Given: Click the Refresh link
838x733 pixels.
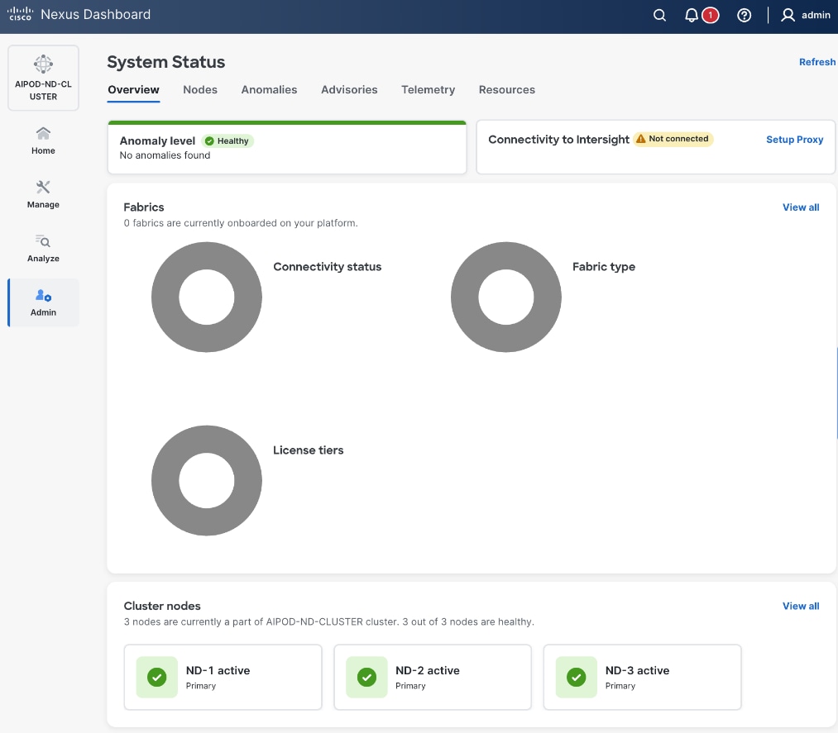Looking at the screenshot, I should pyautogui.click(x=816, y=62).
